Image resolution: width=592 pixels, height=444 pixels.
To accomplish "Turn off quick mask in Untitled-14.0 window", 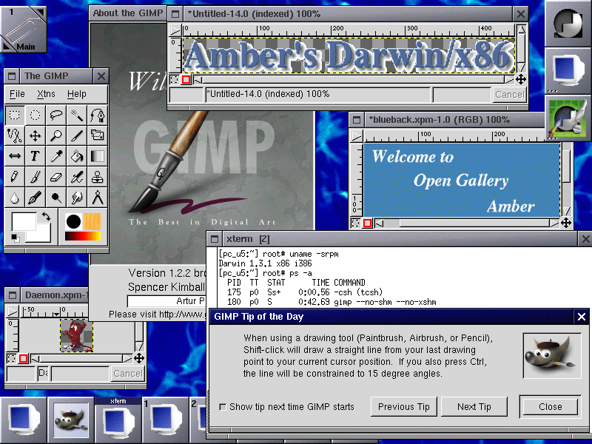I will click(x=175, y=80).
